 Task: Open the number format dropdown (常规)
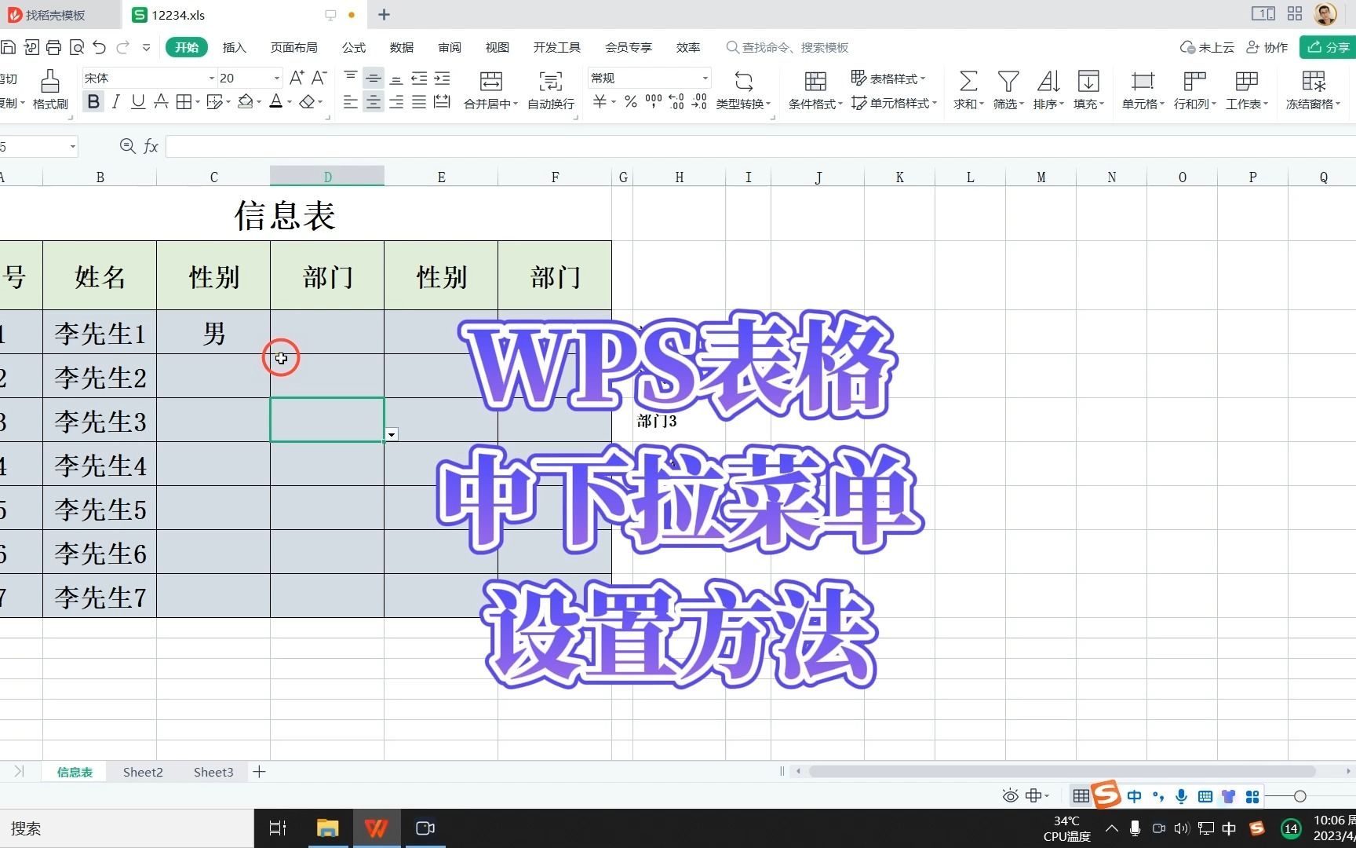(x=705, y=78)
